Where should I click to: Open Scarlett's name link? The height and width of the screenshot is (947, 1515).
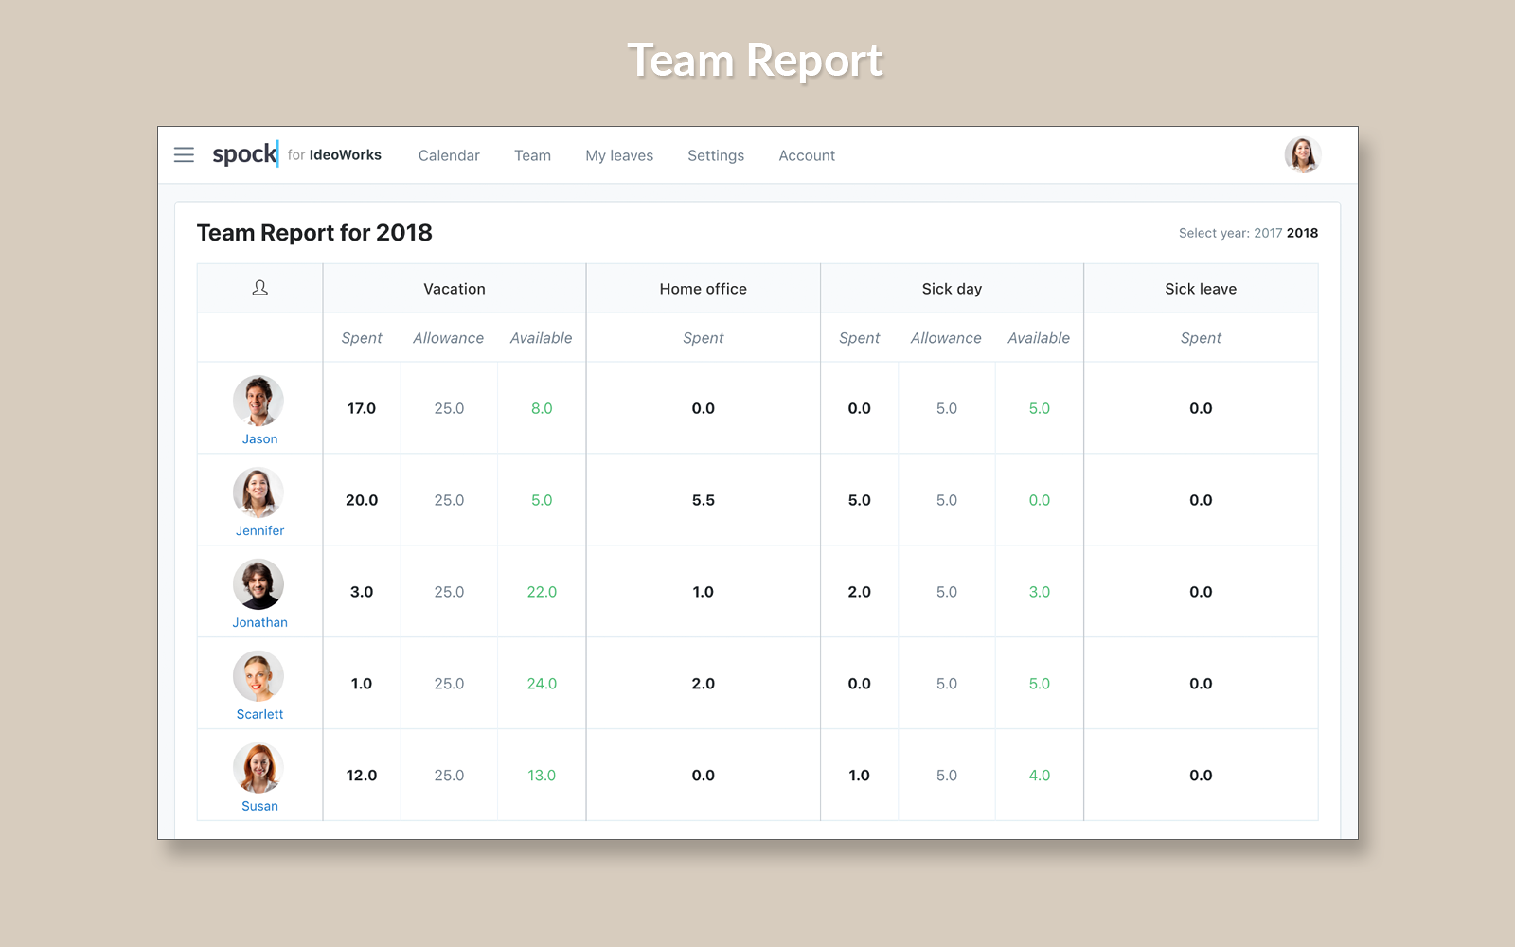(259, 715)
